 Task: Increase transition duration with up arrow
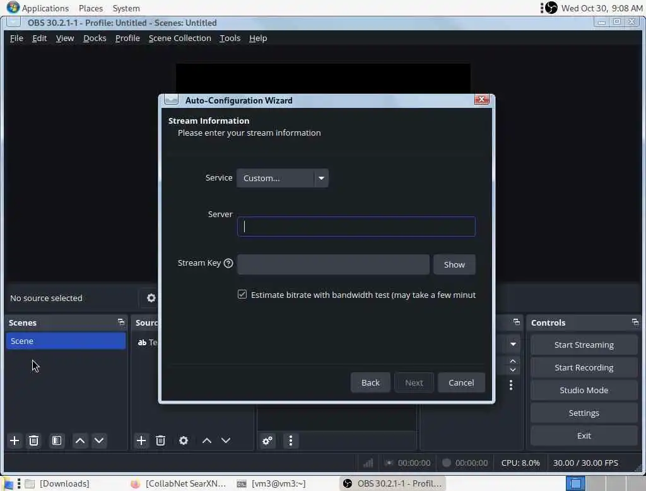[x=513, y=361]
